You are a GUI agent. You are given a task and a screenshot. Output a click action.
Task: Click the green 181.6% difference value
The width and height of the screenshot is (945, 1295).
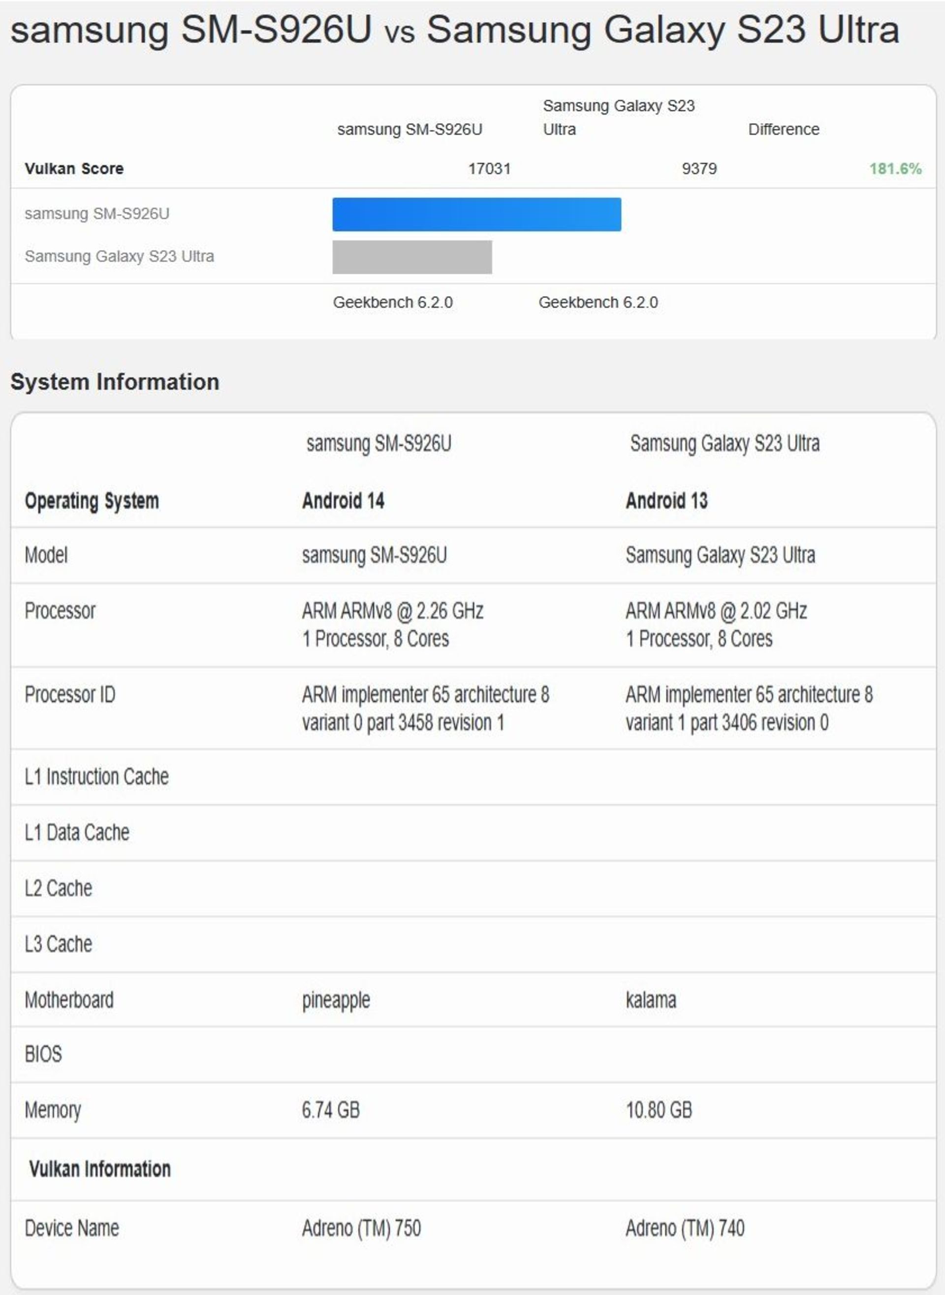(895, 169)
